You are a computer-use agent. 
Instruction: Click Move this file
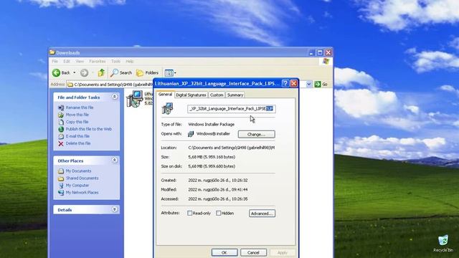[77, 115]
